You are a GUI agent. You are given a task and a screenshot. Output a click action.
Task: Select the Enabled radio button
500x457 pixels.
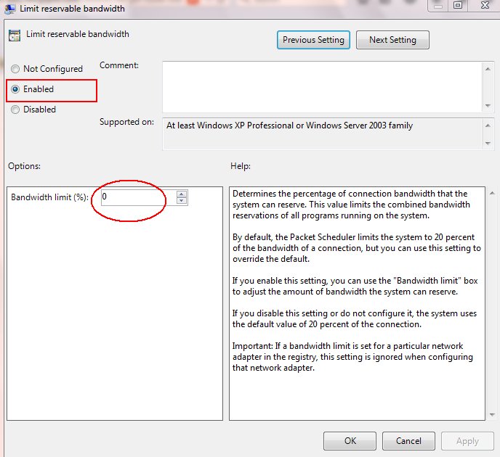click(x=15, y=89)
